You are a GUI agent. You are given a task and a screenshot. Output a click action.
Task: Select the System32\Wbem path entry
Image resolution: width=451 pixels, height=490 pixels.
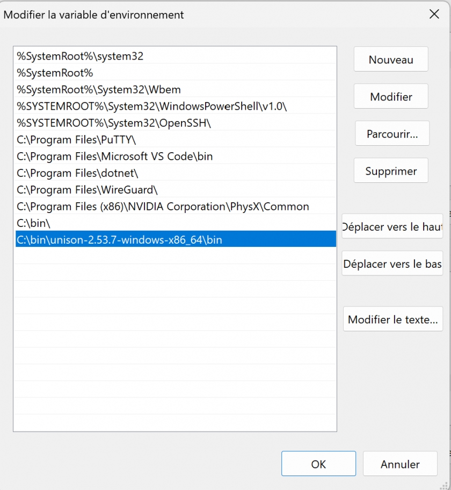click(x=176, y=89)
